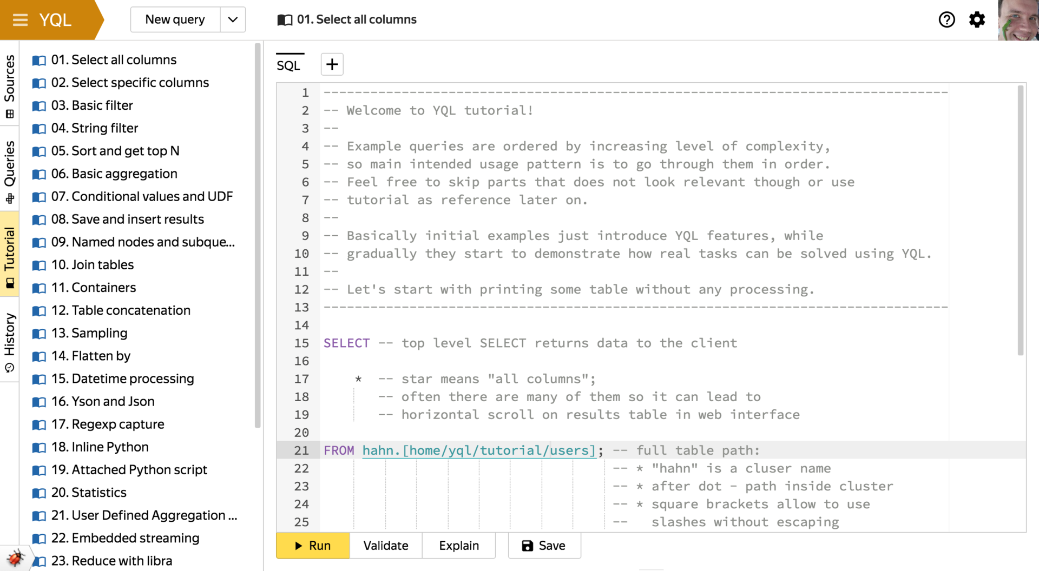1039x571 pixels.
Task: Open tutorial 13. Sampling
Action: click(x=89, y=333)
